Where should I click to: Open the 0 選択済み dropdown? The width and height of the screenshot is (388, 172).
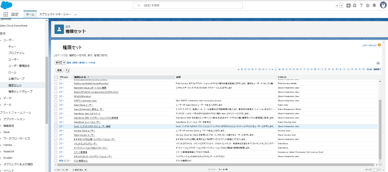(x=85, y=170)
